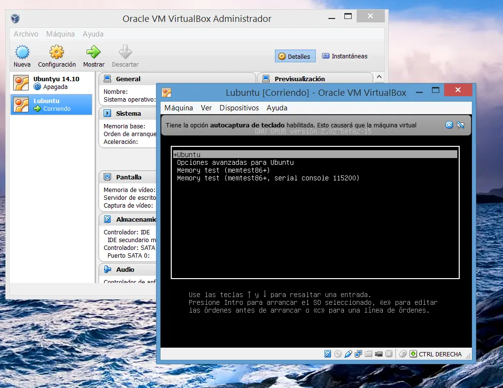Click the USB devices status icon
The height and width of the screenshot is (388, 503).
point(348,354)
